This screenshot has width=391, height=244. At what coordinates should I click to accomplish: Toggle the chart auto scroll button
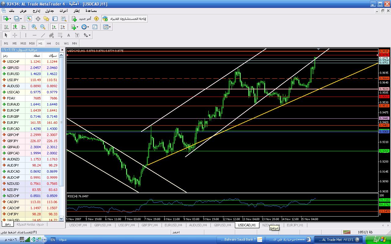pos(54,27)
